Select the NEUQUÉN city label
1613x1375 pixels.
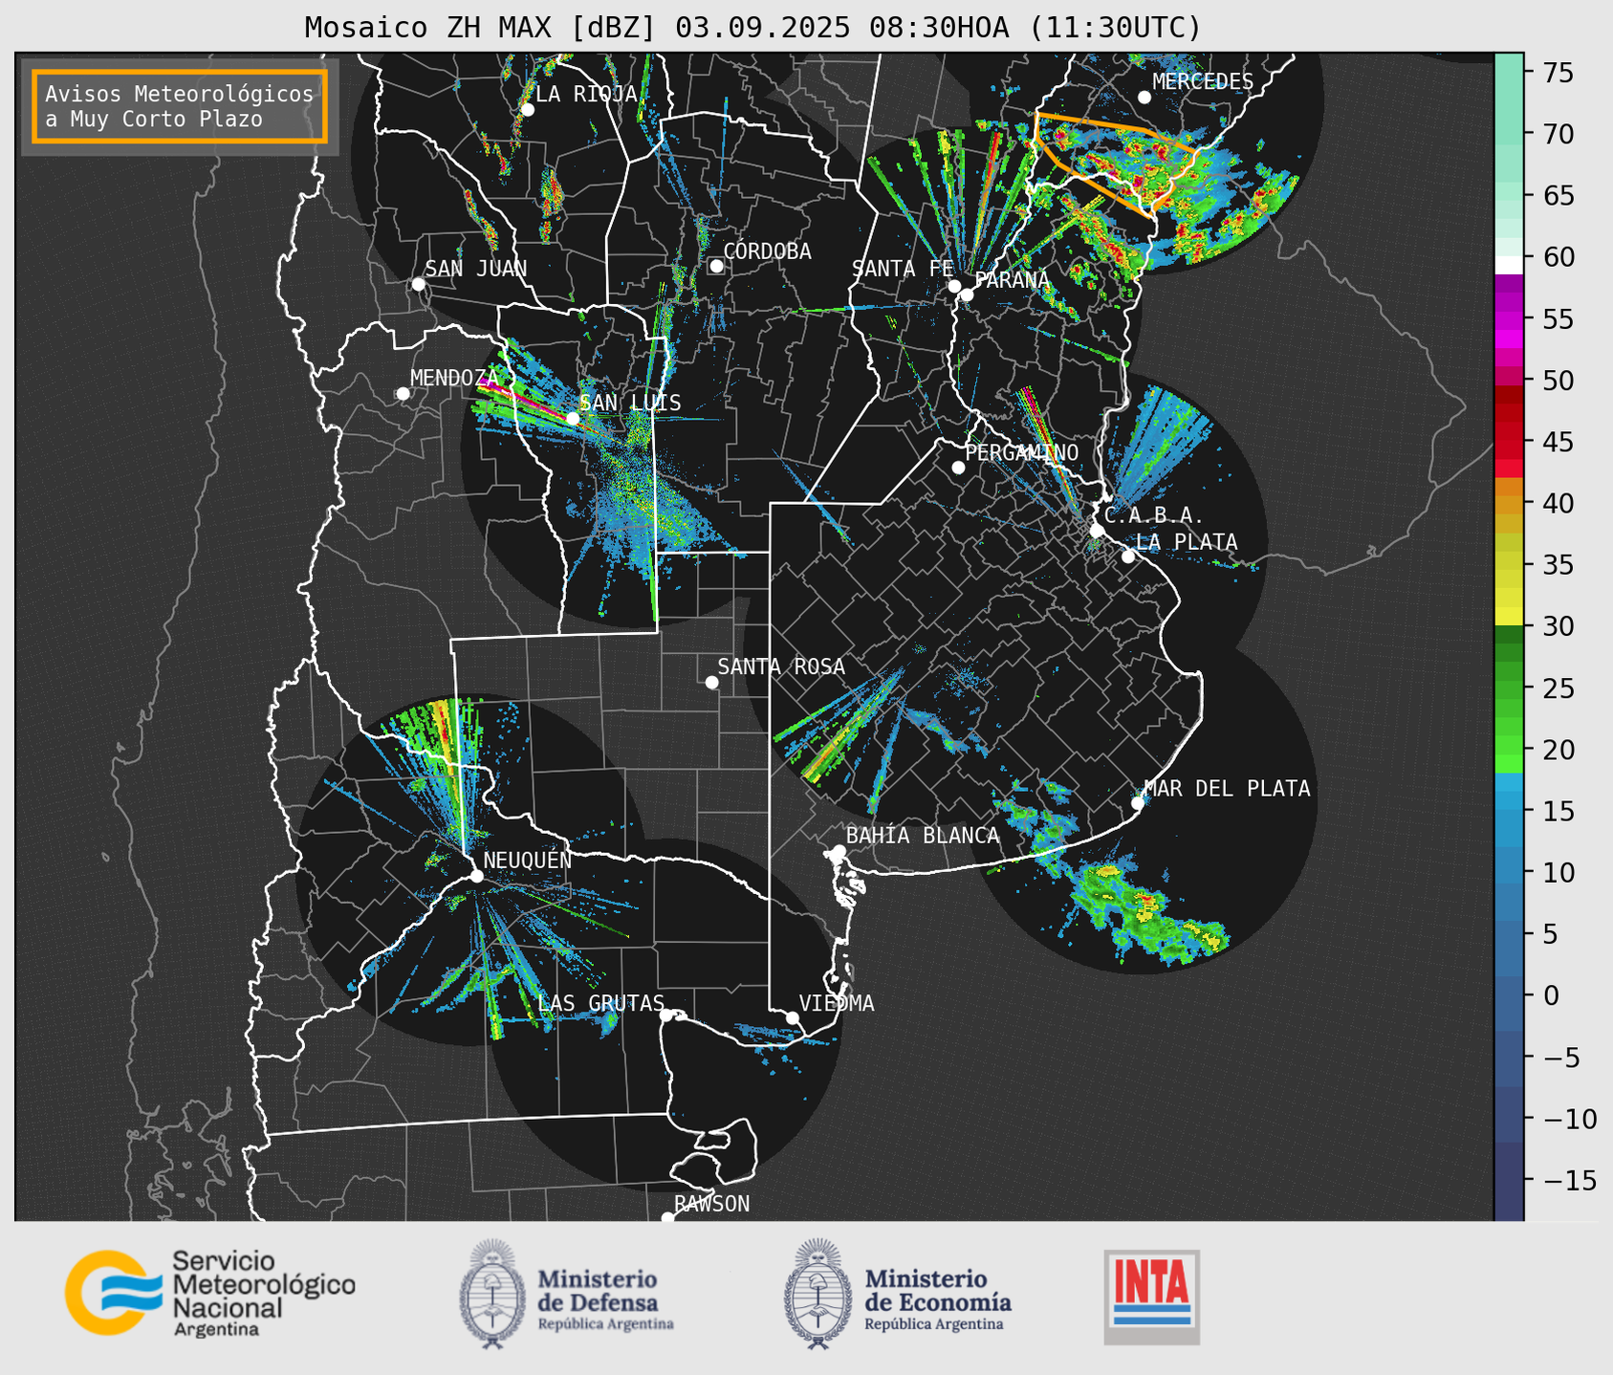pos(528,860)
